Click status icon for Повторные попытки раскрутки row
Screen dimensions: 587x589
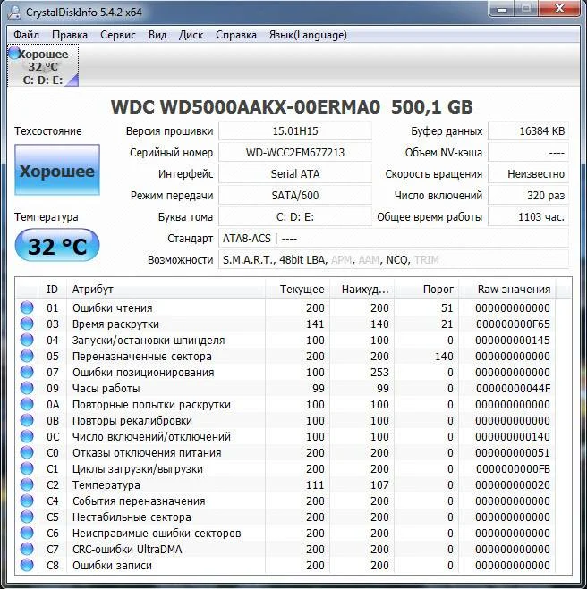click(27, 404)
